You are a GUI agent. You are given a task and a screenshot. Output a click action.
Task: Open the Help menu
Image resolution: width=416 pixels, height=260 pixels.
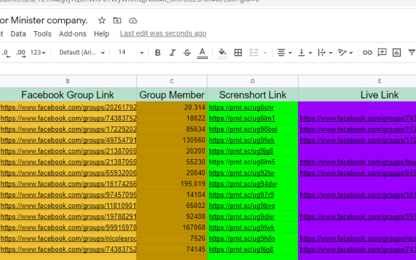pos(102,34)
